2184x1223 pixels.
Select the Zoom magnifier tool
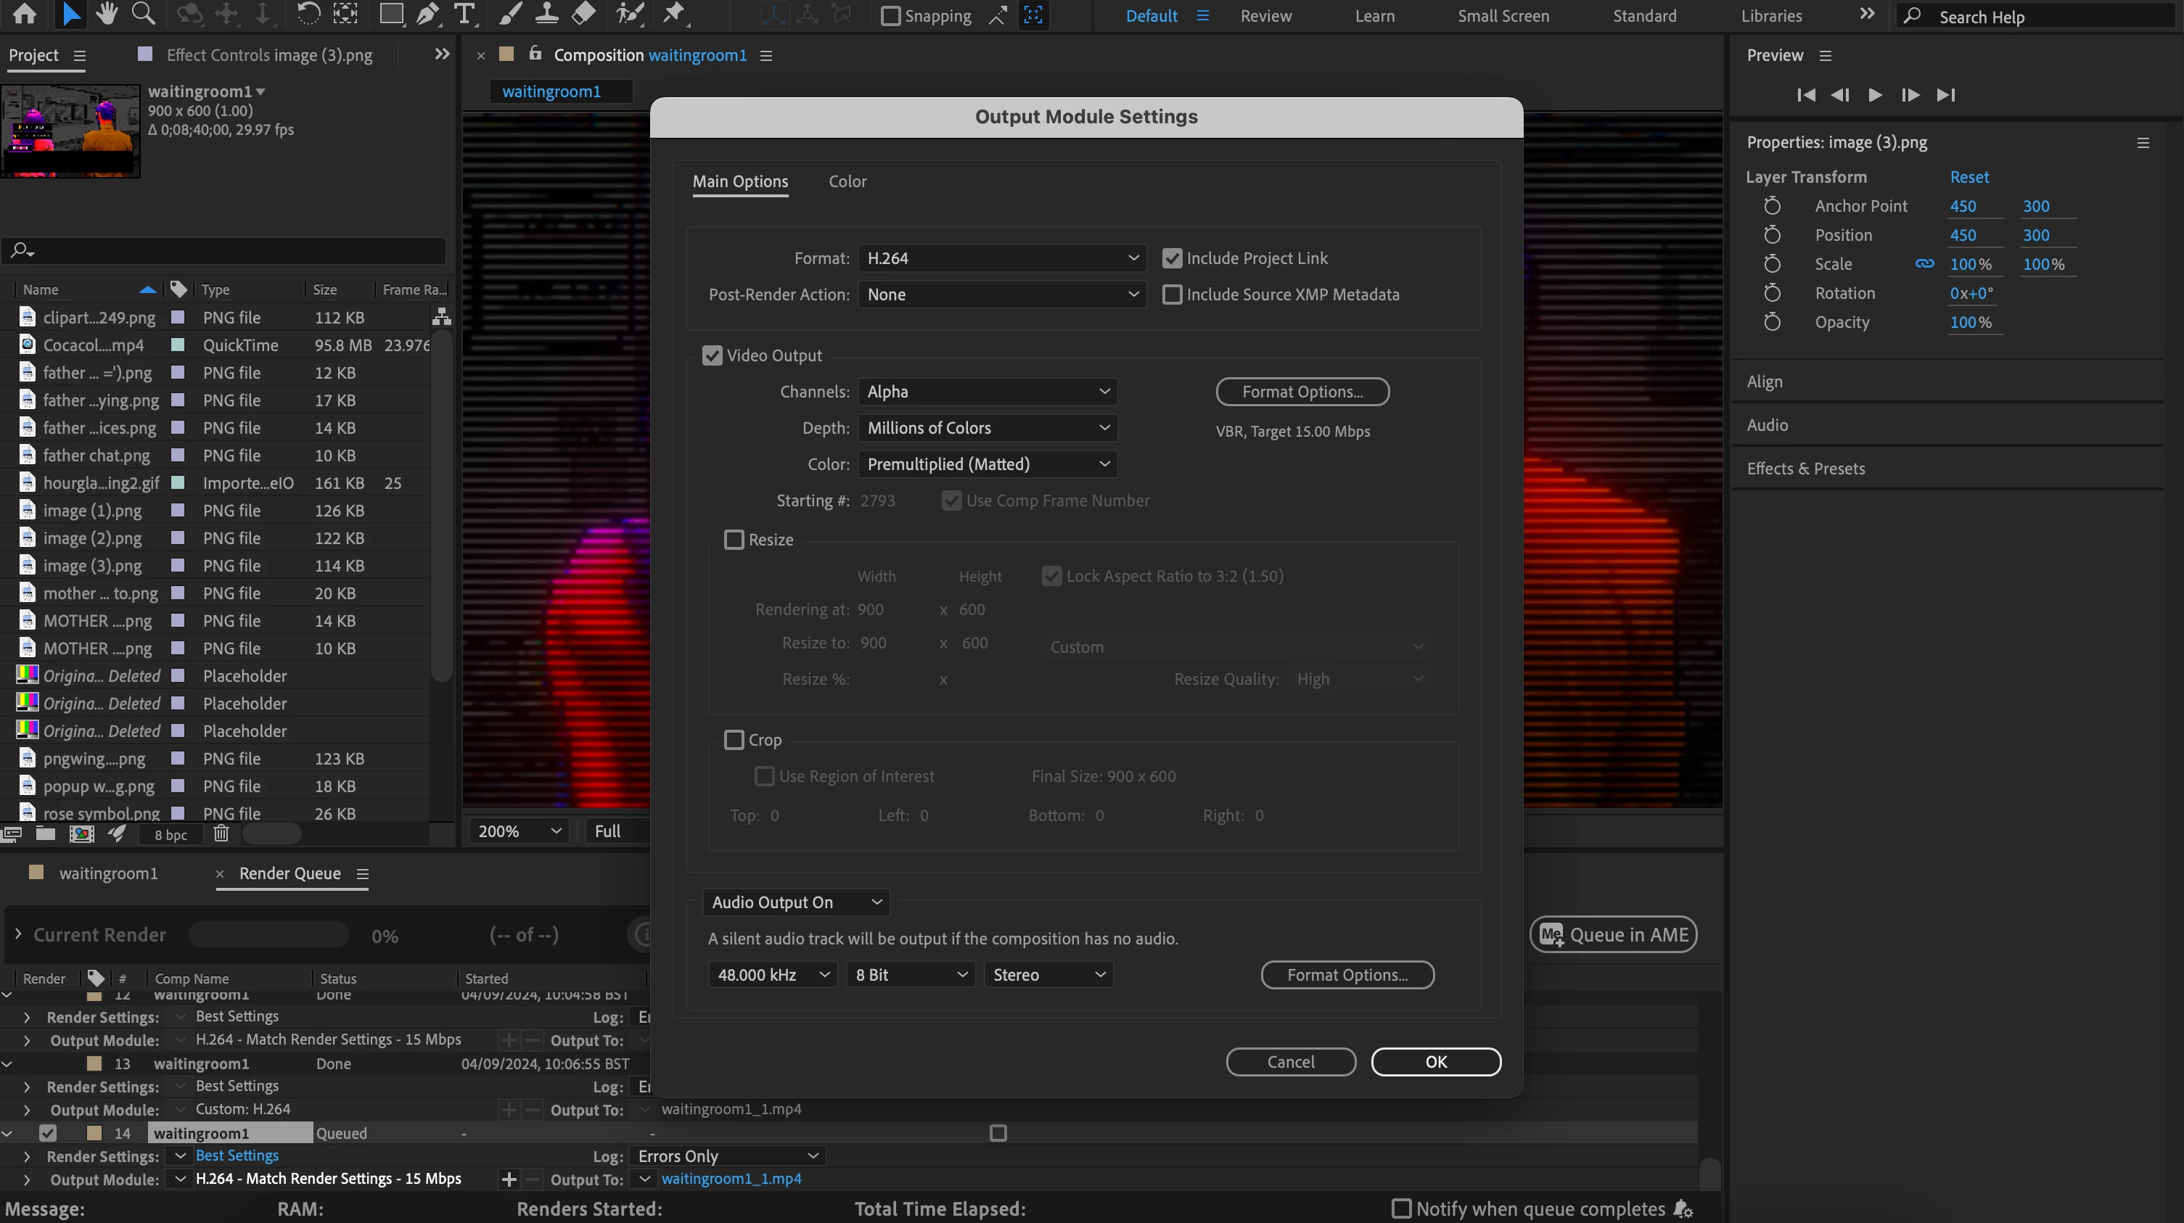[143, 14]
